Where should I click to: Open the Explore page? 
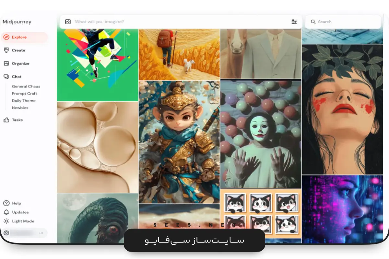click(24, 37)
